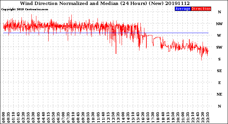The width and height of the screenshot is (228, 124).
Task: Click the 15:45 time label
Action: point(138,117)
